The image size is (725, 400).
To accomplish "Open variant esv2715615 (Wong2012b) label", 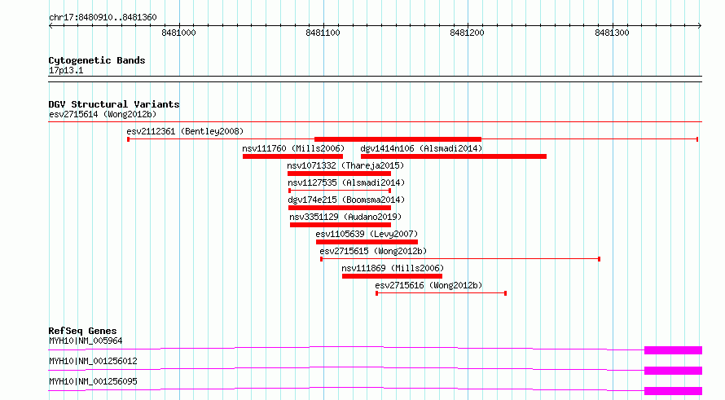I will click(373, 251).
